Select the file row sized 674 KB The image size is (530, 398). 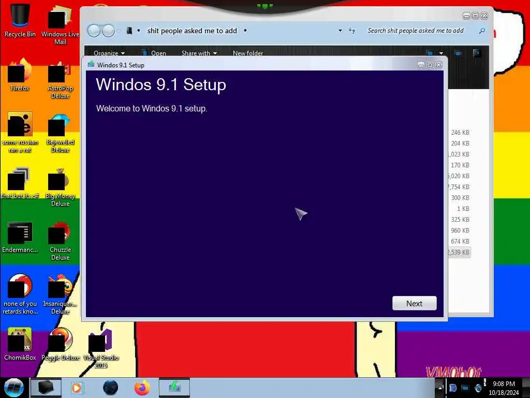pos(460,241)
